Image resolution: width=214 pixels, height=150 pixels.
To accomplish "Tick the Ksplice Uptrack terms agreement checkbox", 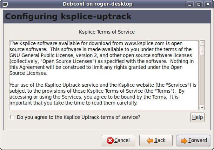I will point(12,117).
